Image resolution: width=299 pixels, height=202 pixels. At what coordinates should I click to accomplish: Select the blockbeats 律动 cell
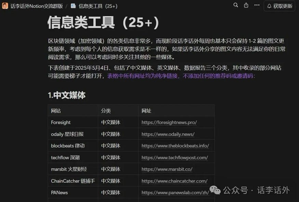[x=73, y=146]
